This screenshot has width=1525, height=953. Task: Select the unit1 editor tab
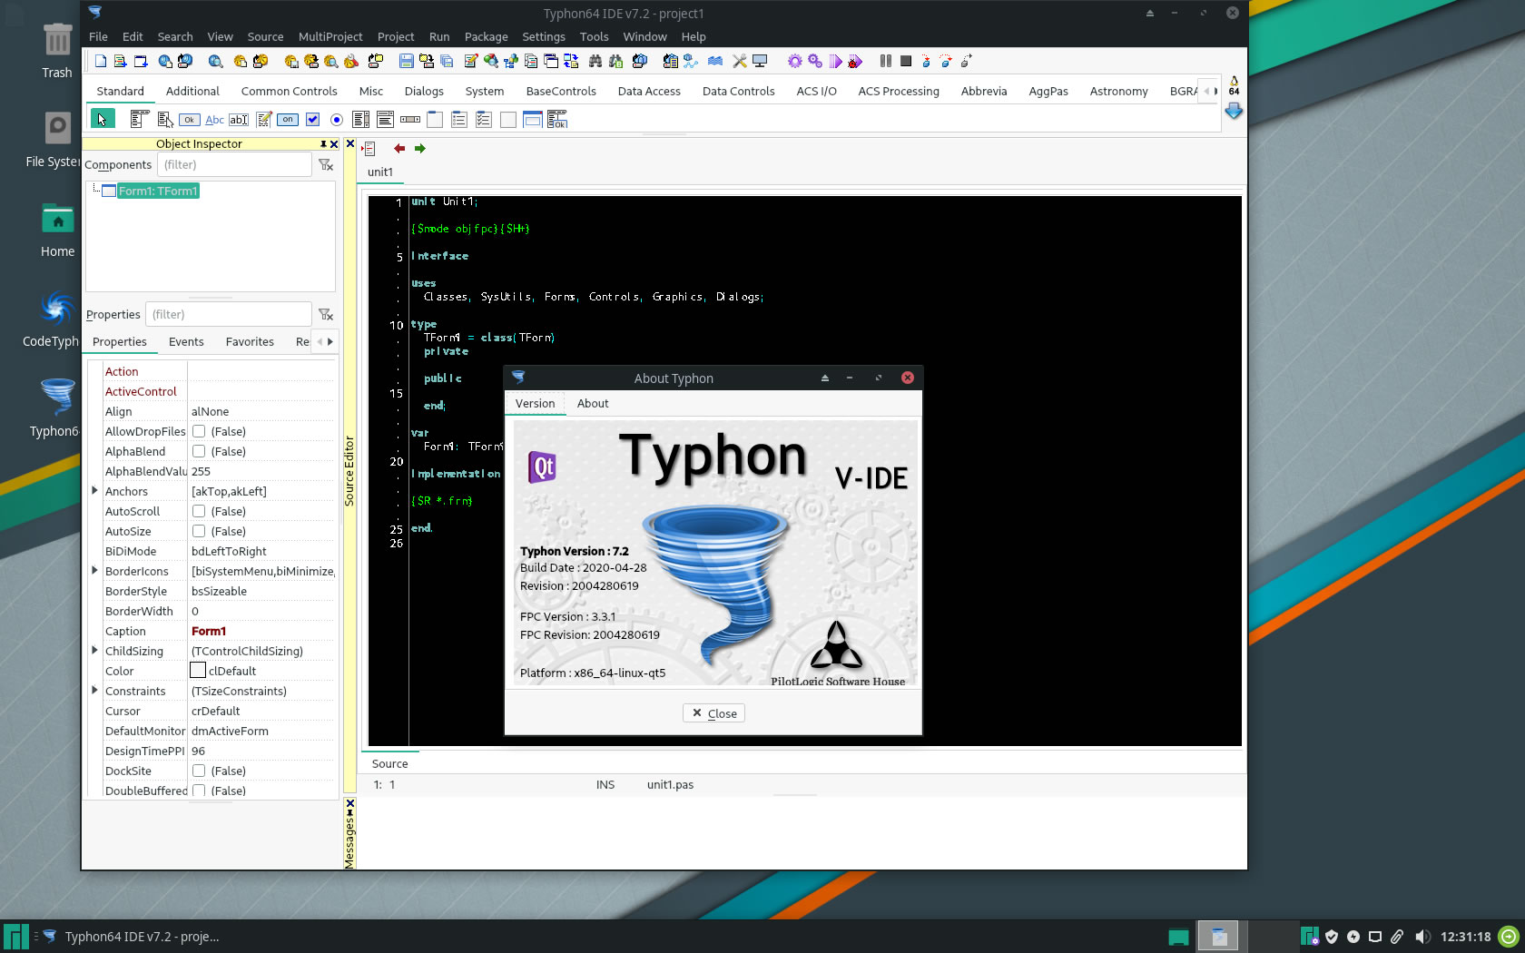[x=380, y=172]
